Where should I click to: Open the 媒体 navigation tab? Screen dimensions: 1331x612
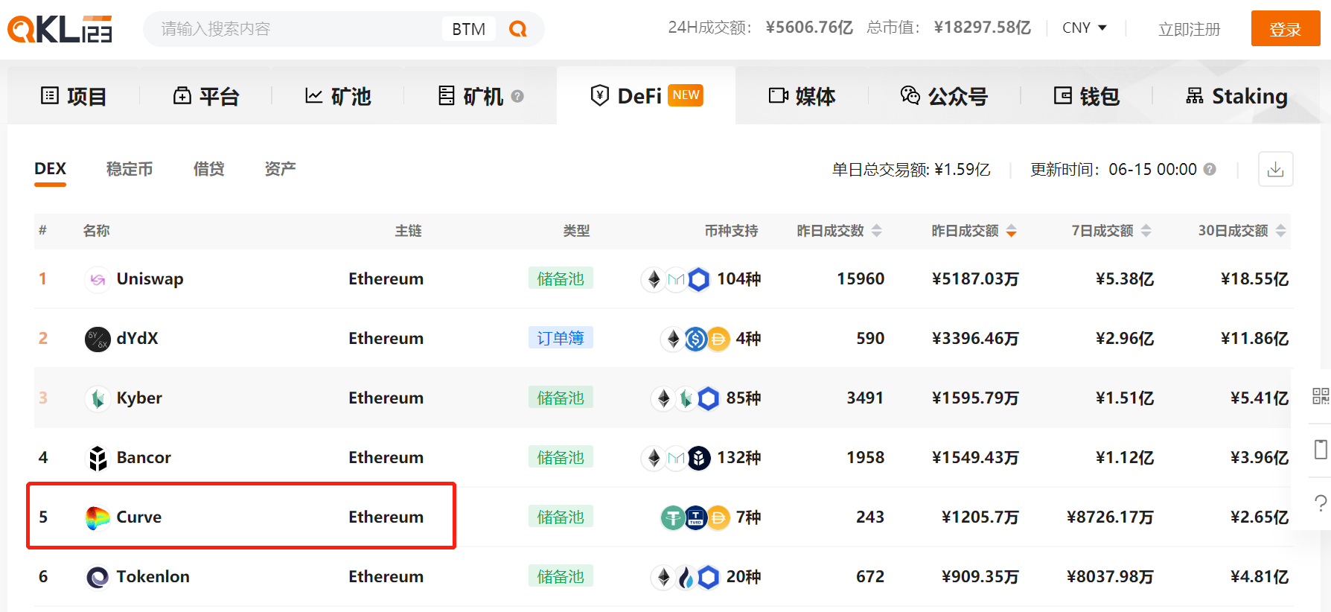802,96
